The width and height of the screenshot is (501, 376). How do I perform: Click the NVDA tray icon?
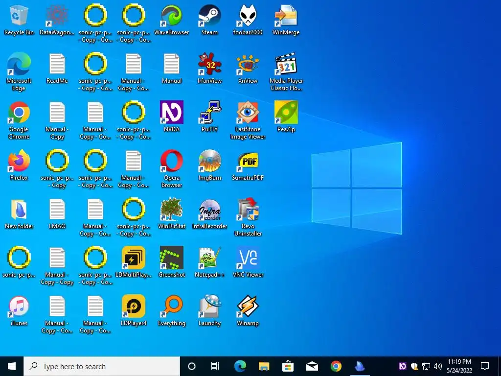403,366
